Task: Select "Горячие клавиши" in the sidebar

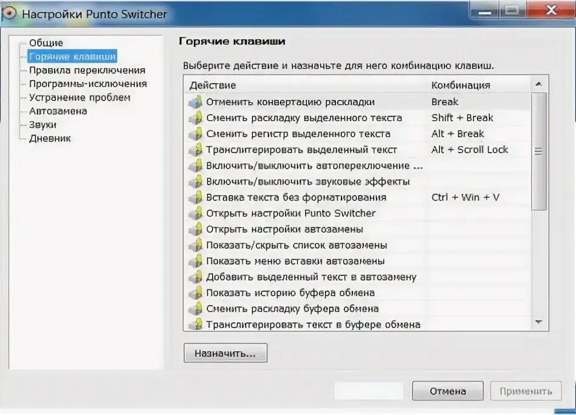Action: [72, 56]
